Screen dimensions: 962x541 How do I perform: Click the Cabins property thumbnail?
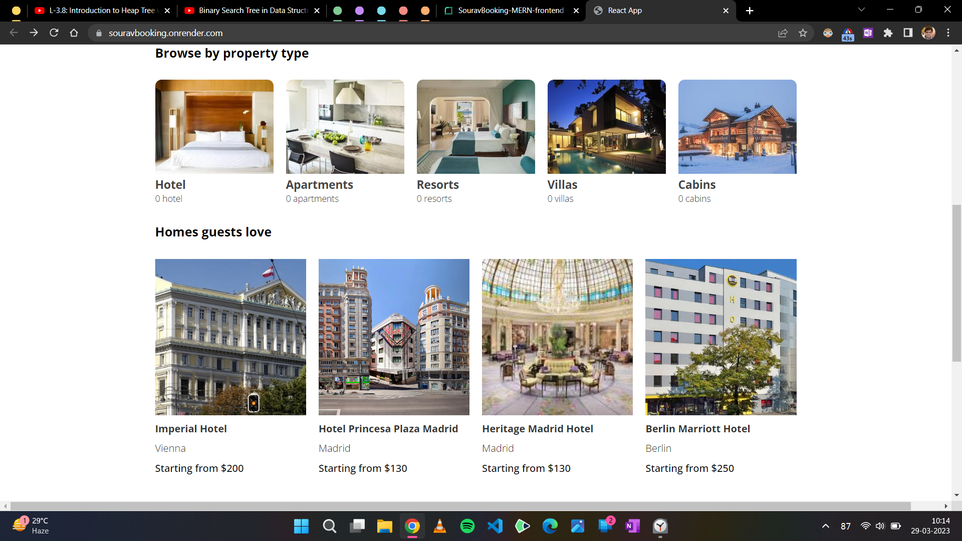pyautogui.click(x=737, y=127)
